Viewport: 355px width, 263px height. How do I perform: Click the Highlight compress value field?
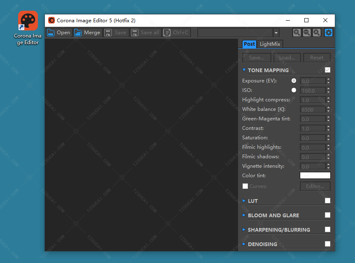313,100
